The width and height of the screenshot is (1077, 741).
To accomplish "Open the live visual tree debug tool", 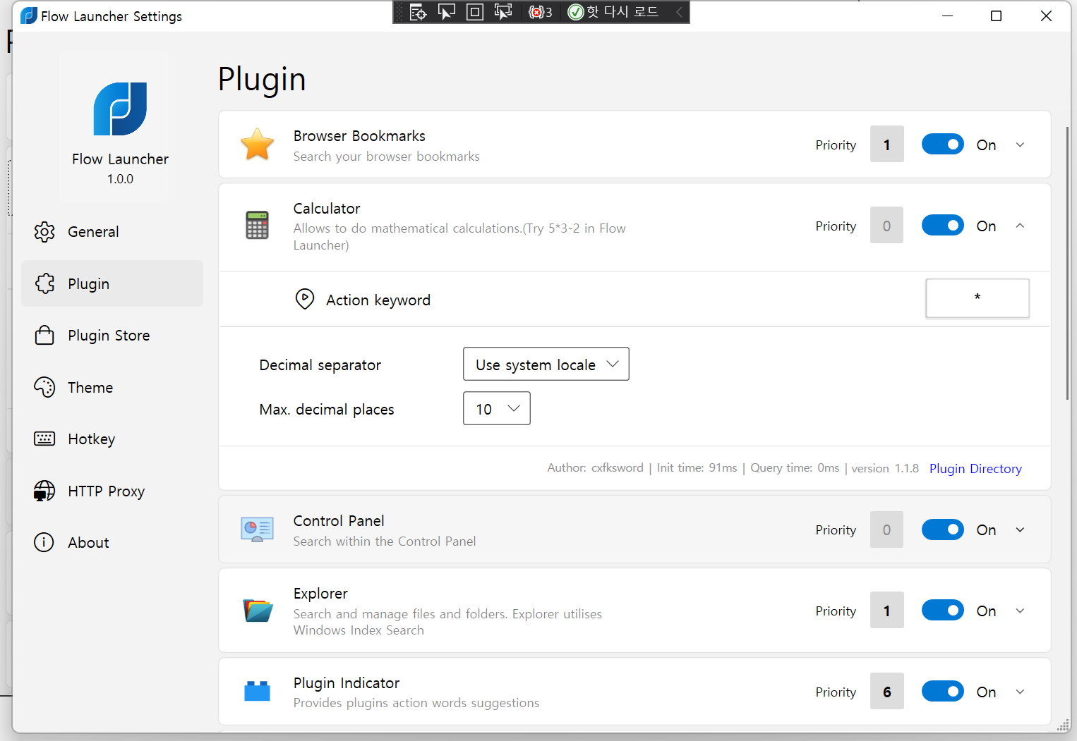I will point(418,12).
